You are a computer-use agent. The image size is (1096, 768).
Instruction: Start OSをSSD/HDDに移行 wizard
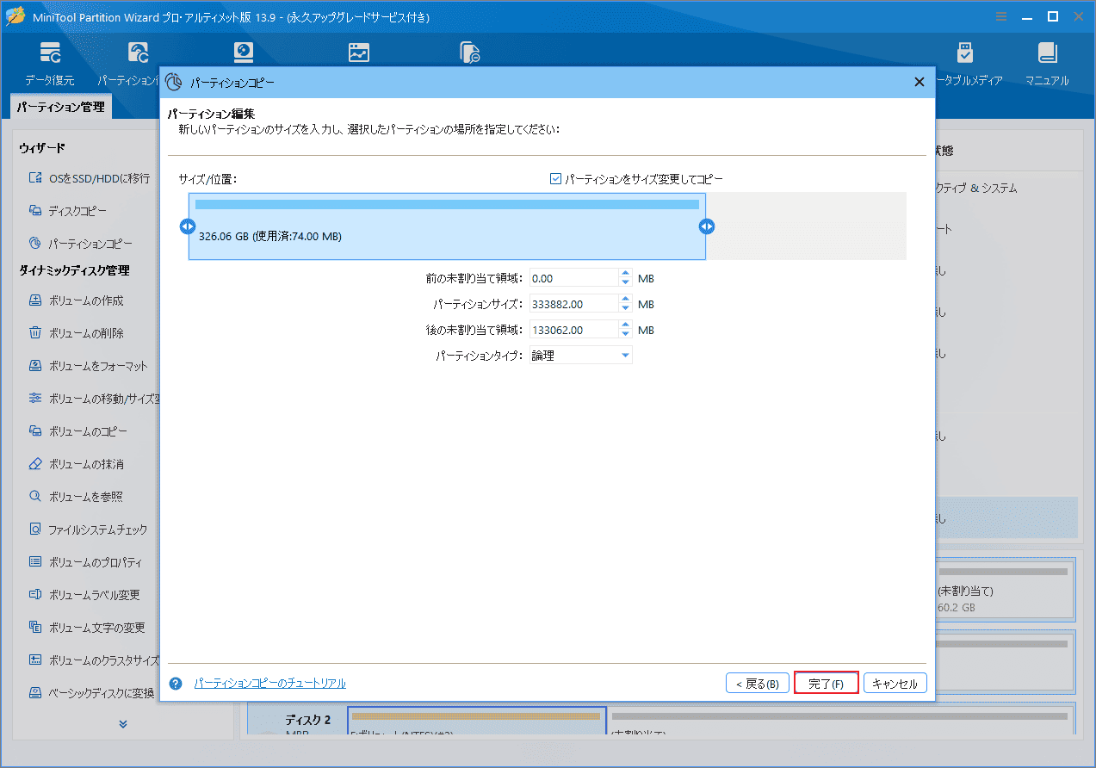[x=89, y=178]
